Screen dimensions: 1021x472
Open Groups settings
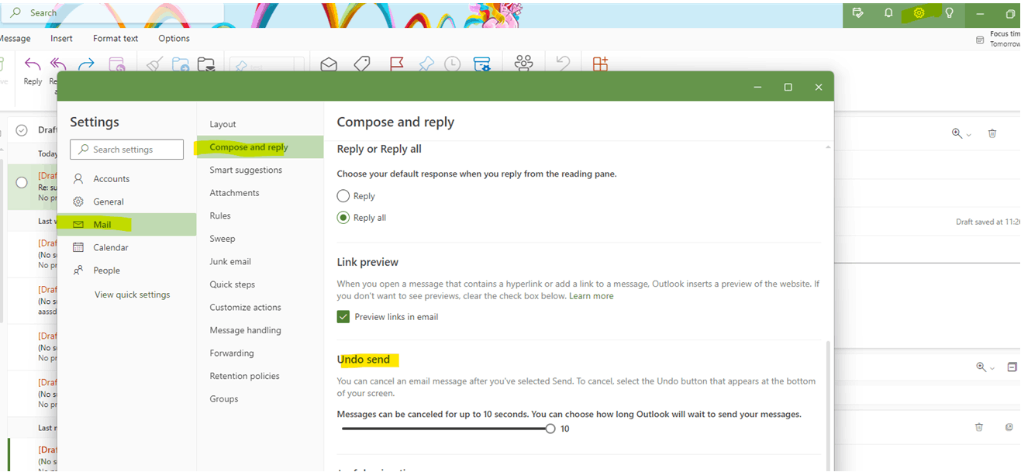pyautogui.click(x=260, y=398)
